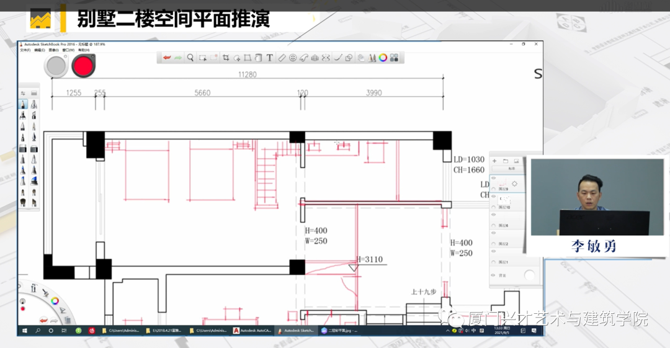The width and height of the screenshot is (670, 348).
Task: Toggle the Symmetry tool
Action: (326, 58)
